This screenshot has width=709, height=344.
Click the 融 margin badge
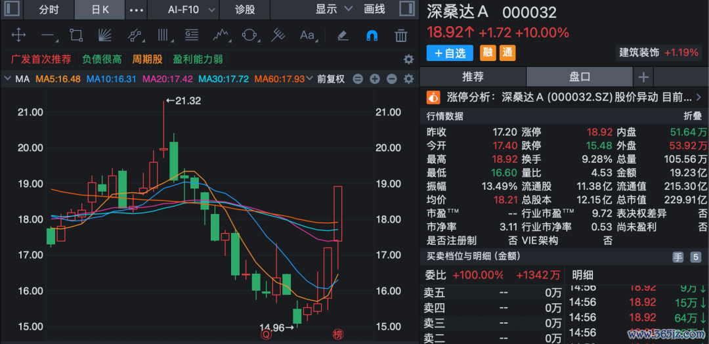tap(488, 53)
